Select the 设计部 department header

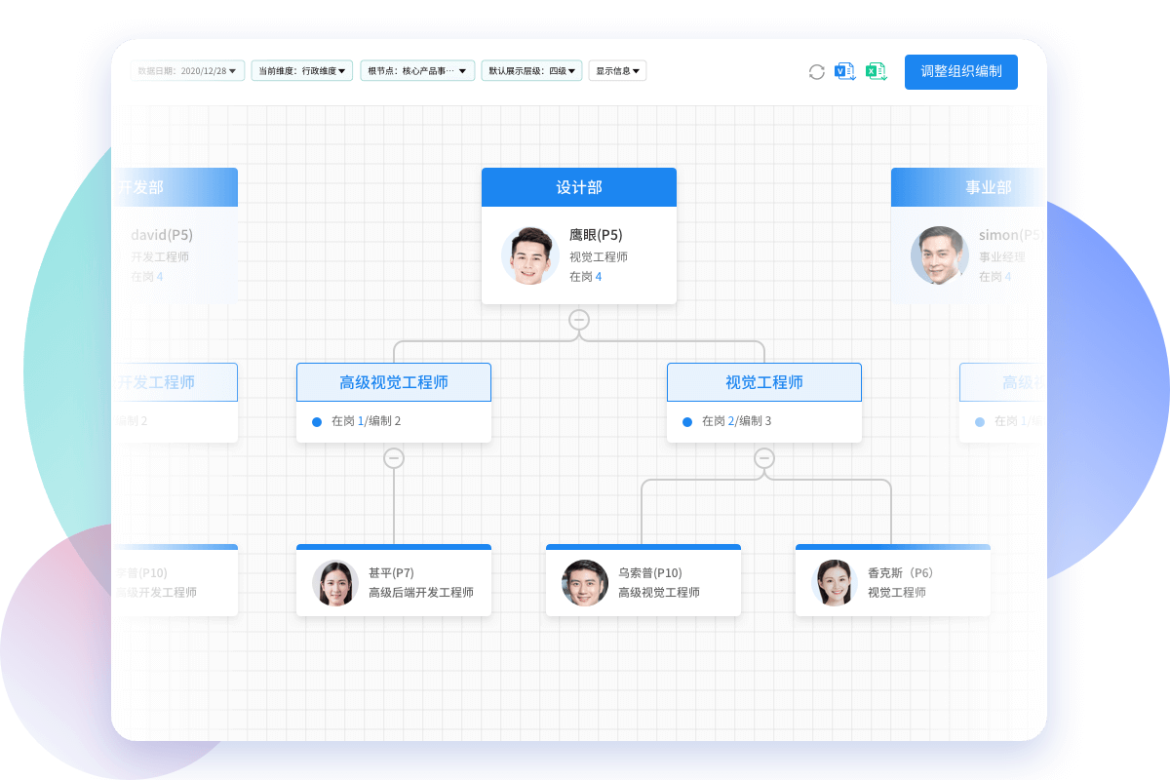pos(579,187)
